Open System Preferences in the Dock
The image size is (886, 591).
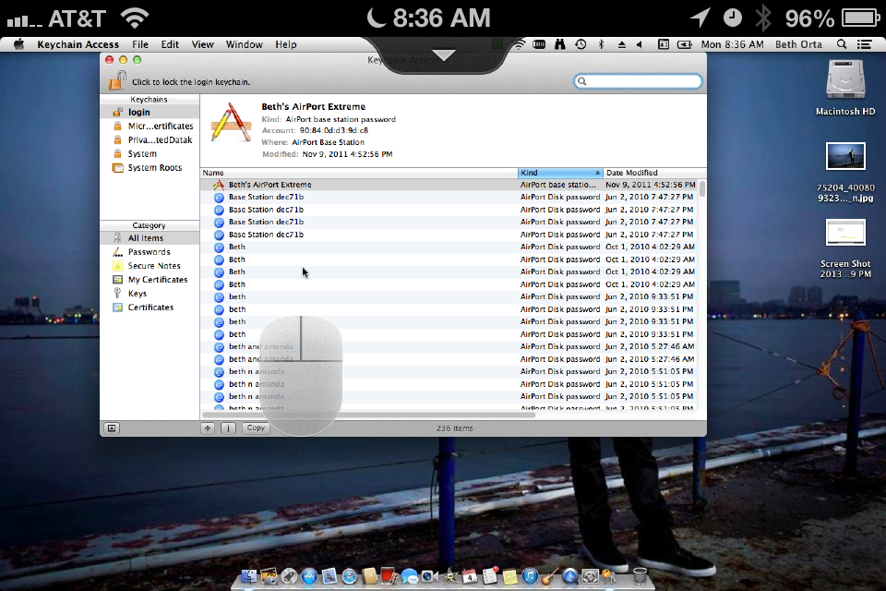590,575
